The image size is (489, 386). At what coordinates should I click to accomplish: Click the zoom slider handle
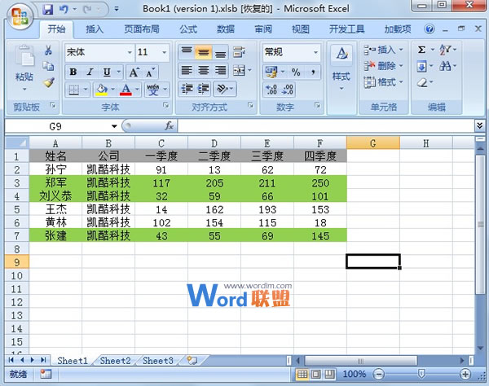(x=421, y=374)
